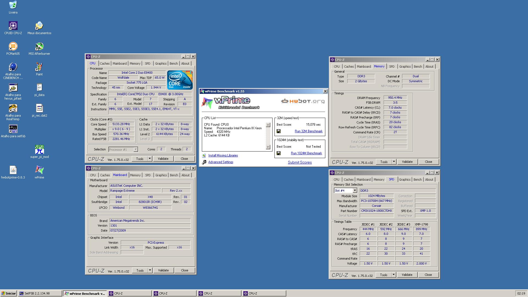
Task: Open the CPUID CPU-Z desktop shortcut
Action: pos(13,26)
